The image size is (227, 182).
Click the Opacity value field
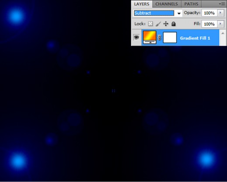tap(209, 13)
